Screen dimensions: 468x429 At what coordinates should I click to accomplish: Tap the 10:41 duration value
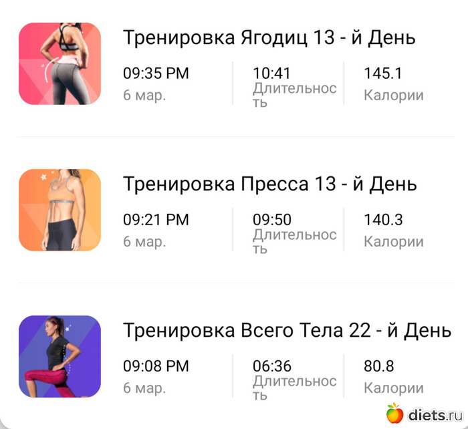click(x=271, y=74)
